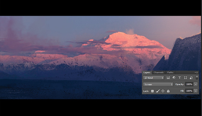Click the Fill: label
Viewport: 202px width, 116px height.
tap(182, 91)
